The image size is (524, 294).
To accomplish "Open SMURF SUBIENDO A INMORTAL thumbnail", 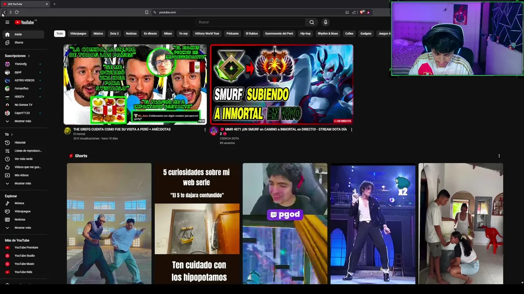I will pos(282,84).
